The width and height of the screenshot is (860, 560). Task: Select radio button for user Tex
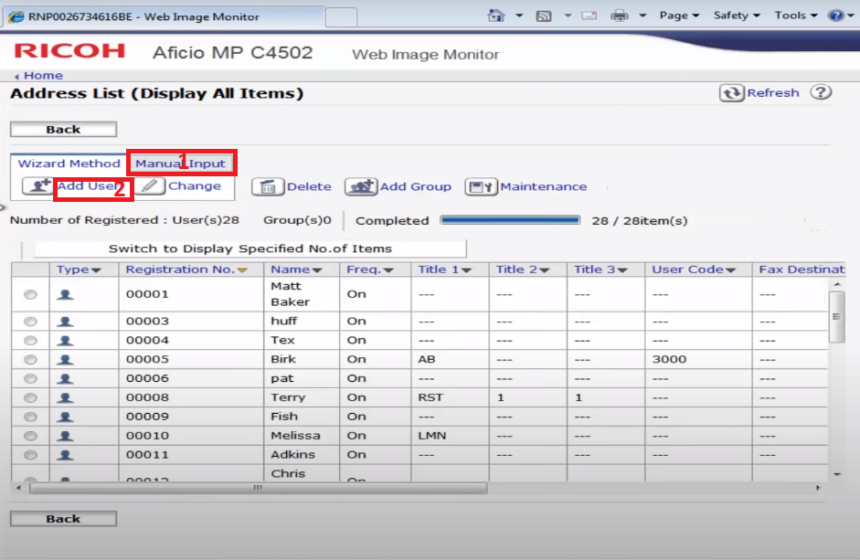[31, 341]
